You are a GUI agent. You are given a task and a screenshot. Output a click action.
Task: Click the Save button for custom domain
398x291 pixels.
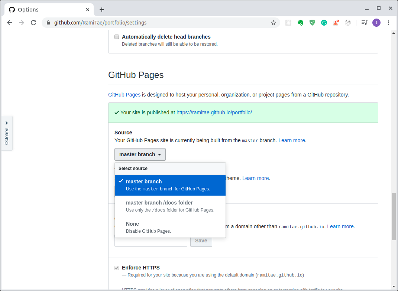pos(201,241)
